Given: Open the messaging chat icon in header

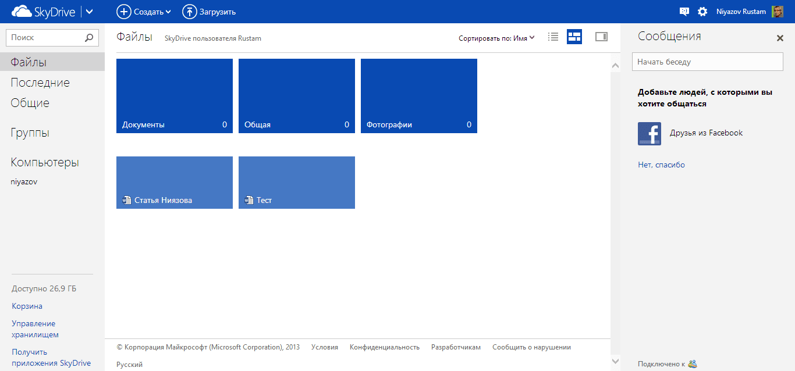Looking at the screenshot, I should point(684,11).
